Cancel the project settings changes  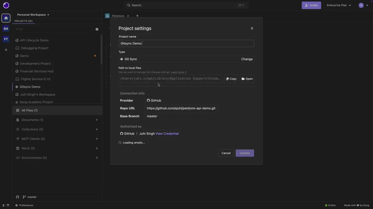point(226,153)
